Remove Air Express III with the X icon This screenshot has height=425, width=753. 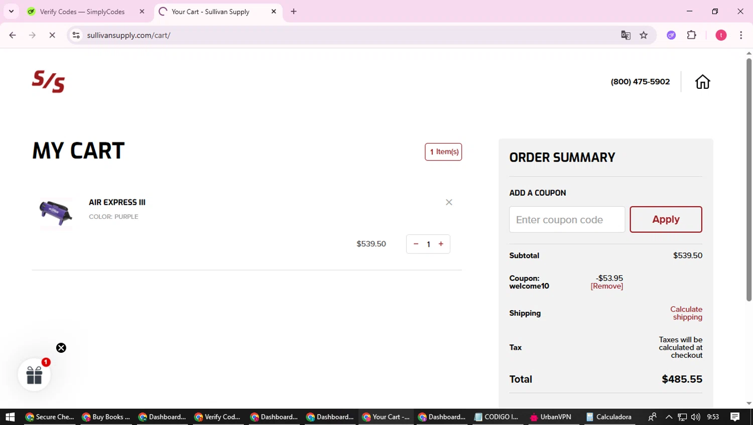pos(449,202)
